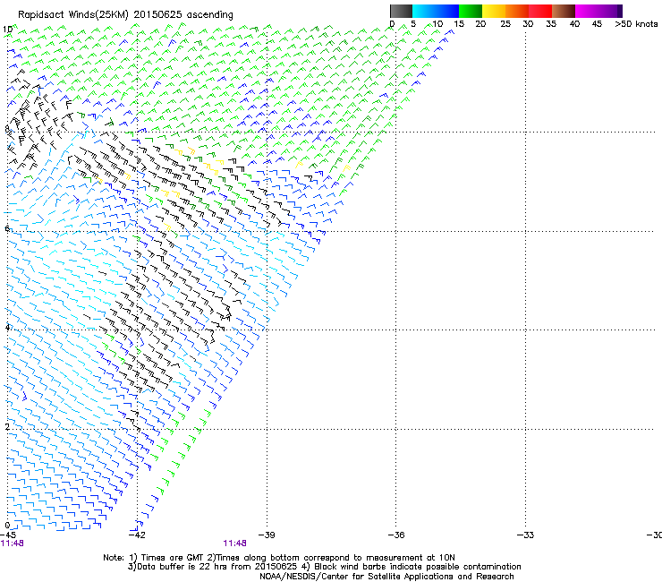Click the 'Data buffer is 22 hrs' note line
Viewport: 662px width, 582px height.
(324, 567)
